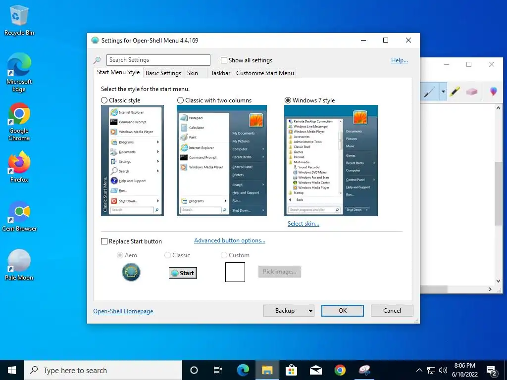Screen dimensions: 507x380
Task: Click the Type here to search taskbar box
Action: coord(103,370)
